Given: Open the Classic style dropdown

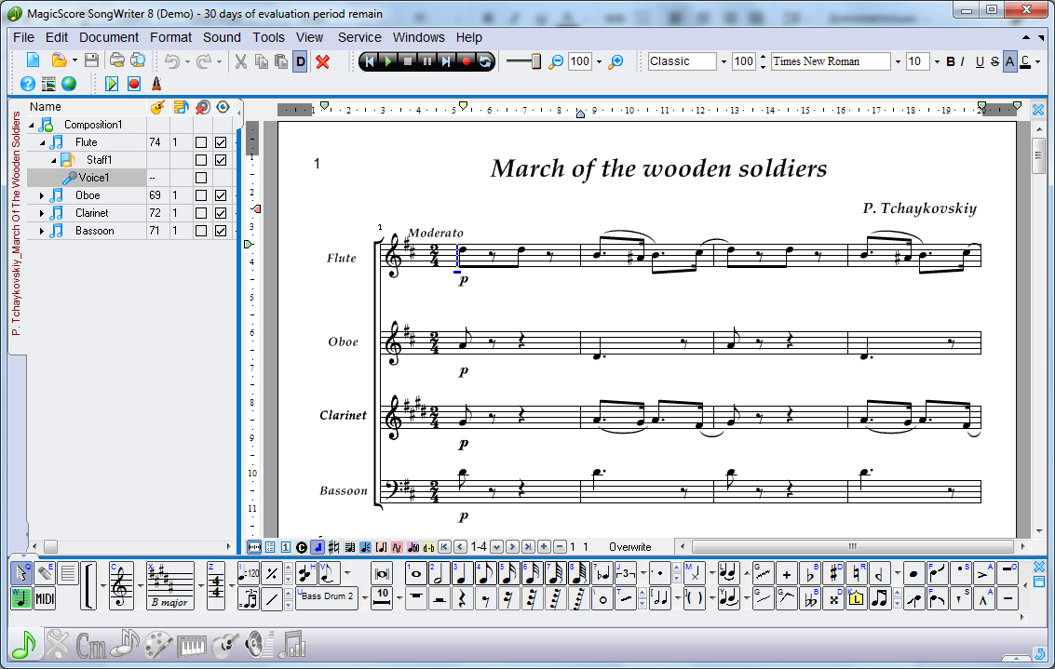Looking at the screenshot, I should (x=724, y=61).
